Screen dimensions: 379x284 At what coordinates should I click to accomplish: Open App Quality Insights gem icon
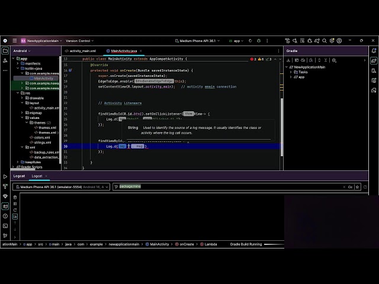coord(5,196)
